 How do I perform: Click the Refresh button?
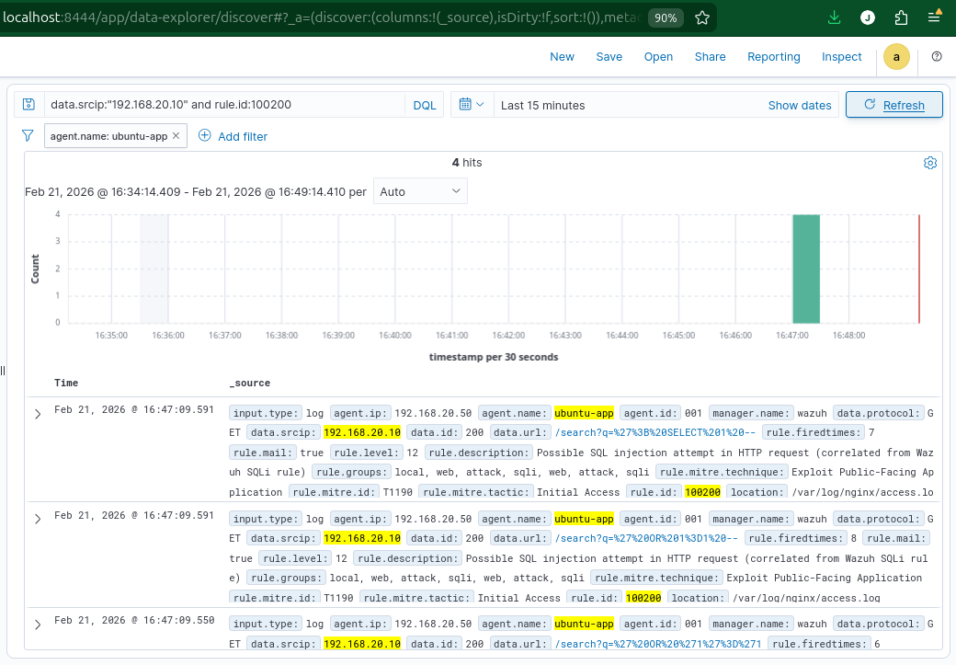(893, 104)
